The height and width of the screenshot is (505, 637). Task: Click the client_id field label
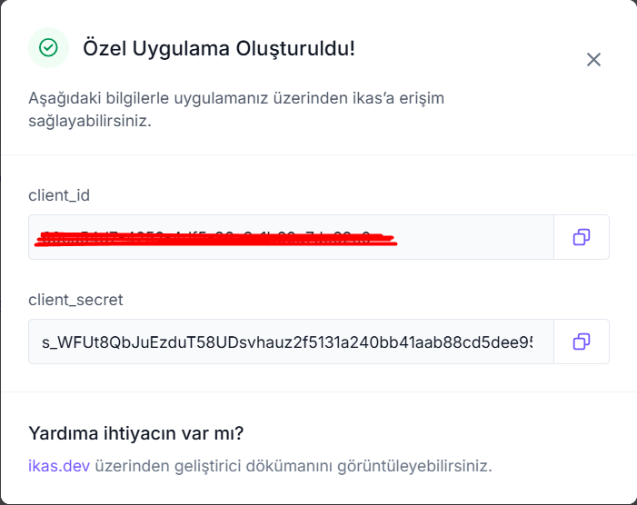tap(59, 195)
